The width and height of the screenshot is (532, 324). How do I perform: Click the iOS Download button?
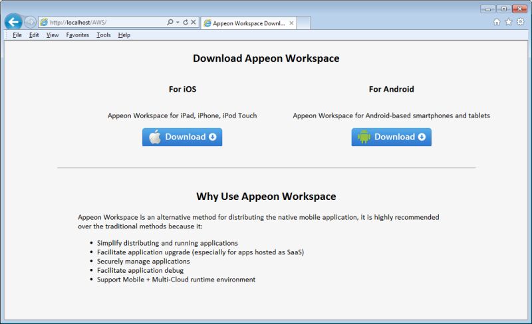182,137
